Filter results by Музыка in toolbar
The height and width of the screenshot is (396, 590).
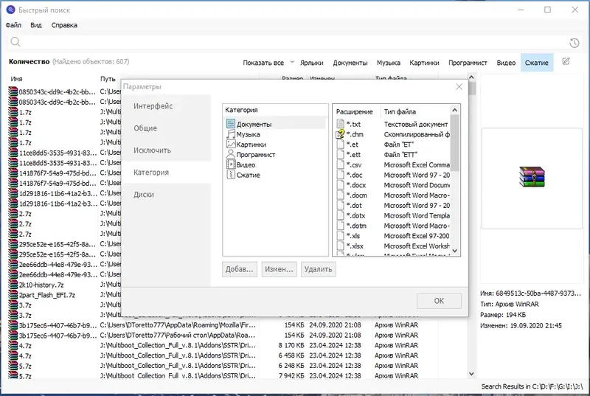389,63
